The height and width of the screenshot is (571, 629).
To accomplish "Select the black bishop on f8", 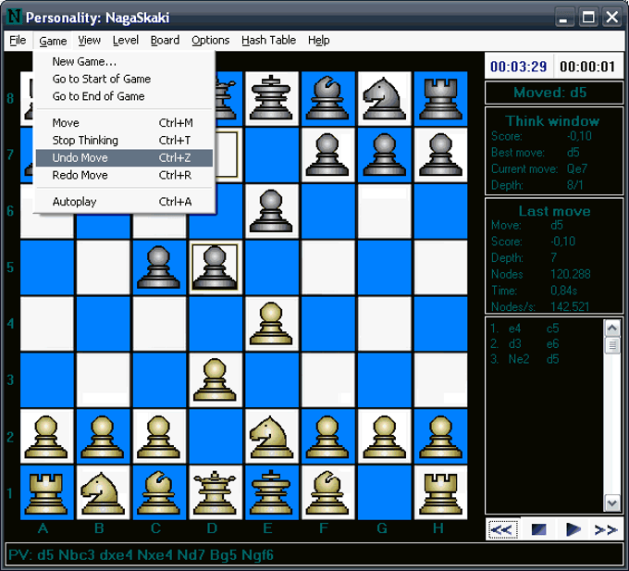I will point(327,98).
